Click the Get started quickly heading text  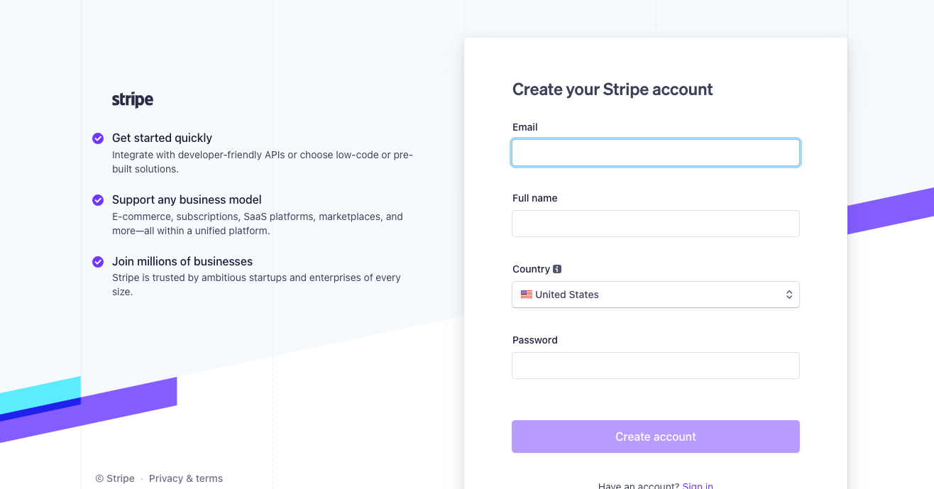click(x=162, y=138)
